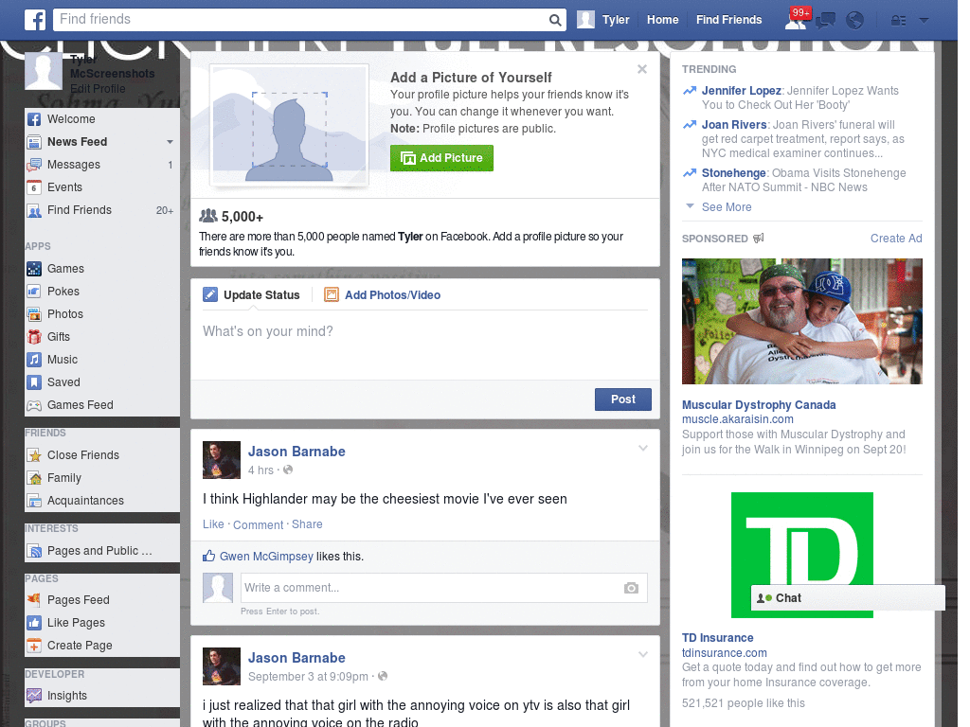Open the Photos icon
This screenshot has width=970, height=727.
click(35, 314)
